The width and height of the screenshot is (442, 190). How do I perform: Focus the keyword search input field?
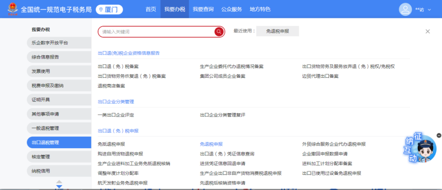(156, 32)
